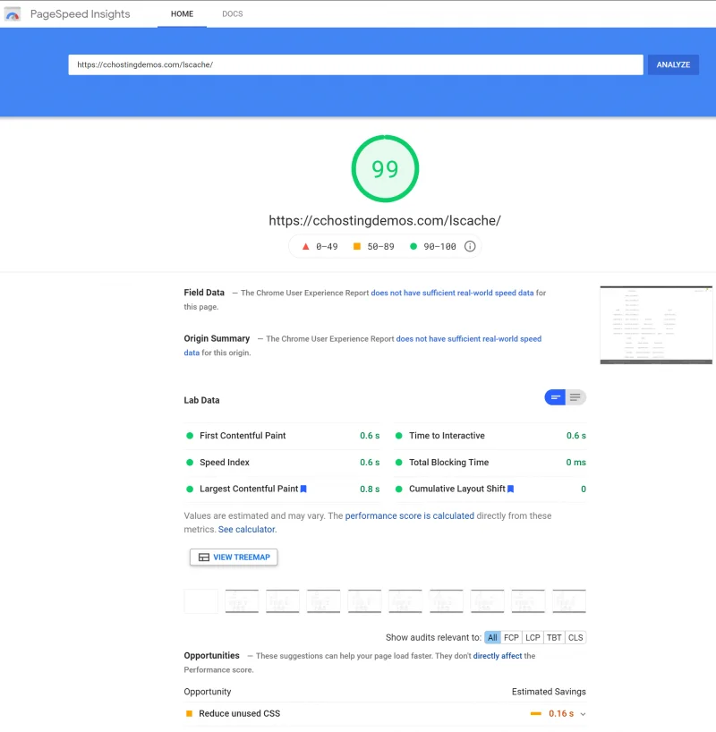Select the metrics list view icon
The height and width of the screenshot is (732, 716).
pos(555,397)
